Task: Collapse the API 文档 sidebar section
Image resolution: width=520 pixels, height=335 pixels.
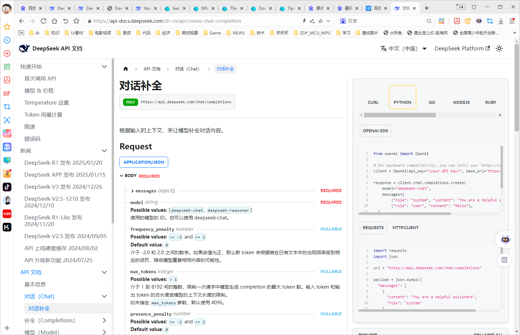Action: click(104, 272)
